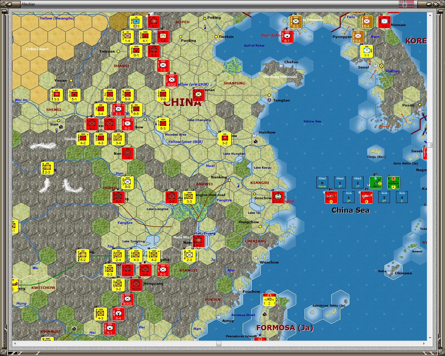Image resolution: width=445 pixels, height=356 pixels.
Task: Select the yellow 6(3)3 unit
Action: (110, 95)
